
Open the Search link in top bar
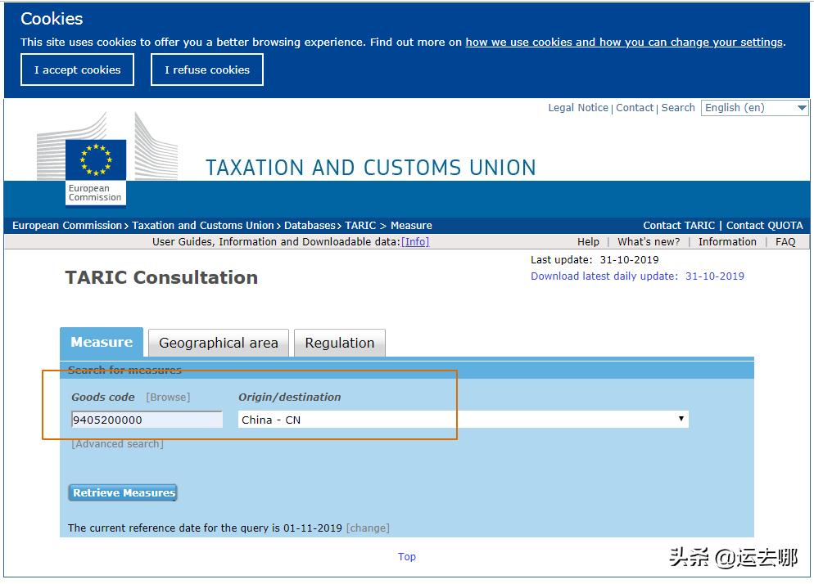coord(678,107)
